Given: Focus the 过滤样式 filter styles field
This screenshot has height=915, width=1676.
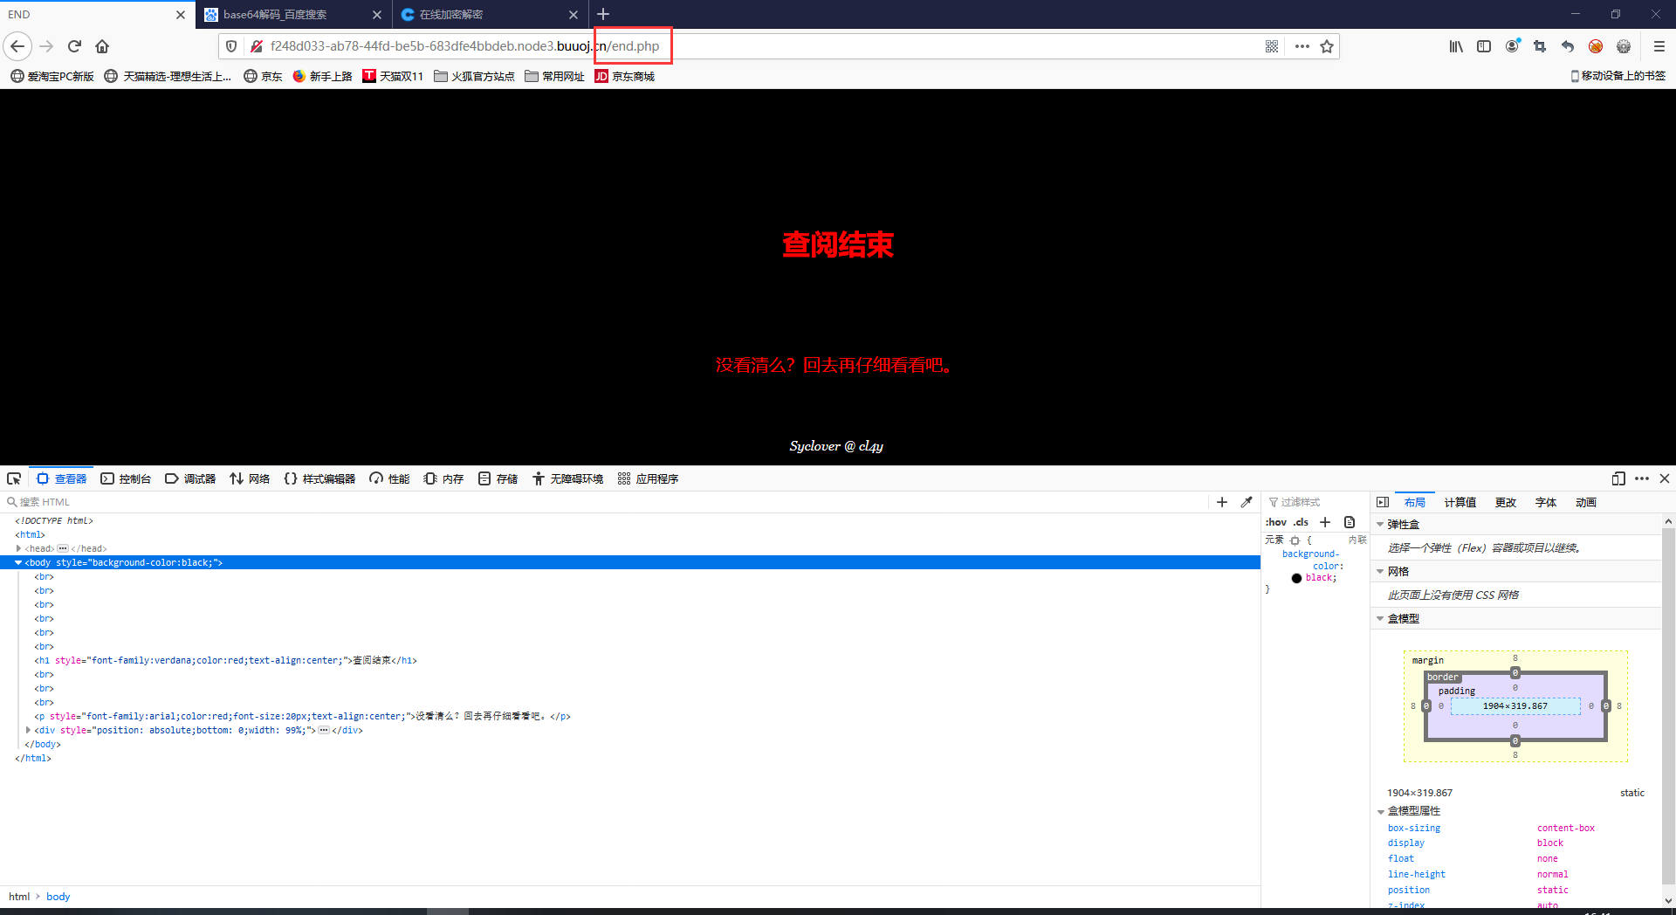Looking at the screenshot, I should click(1316, 502).
